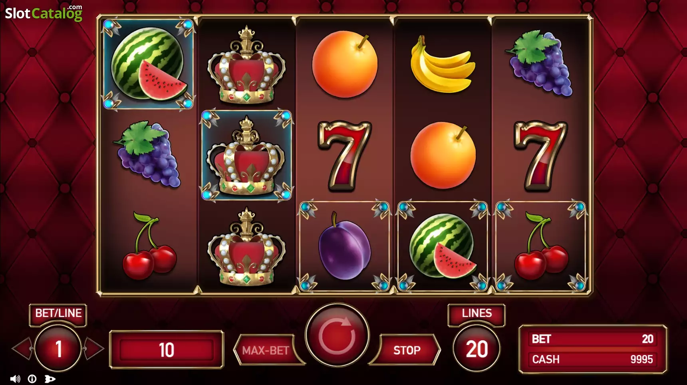Click the MAX-BET button
The width and height of the screenshot is (687, 385).
(x=266, y=350)
